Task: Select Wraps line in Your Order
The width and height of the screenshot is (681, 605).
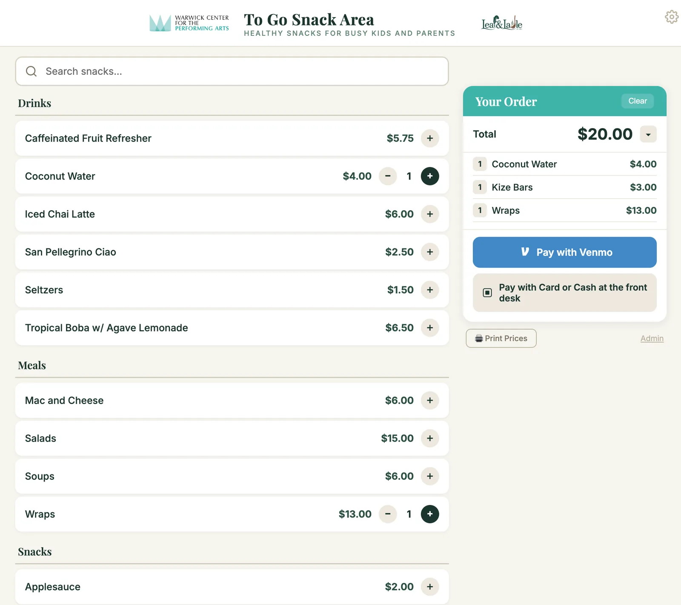Action: point(564,210)
